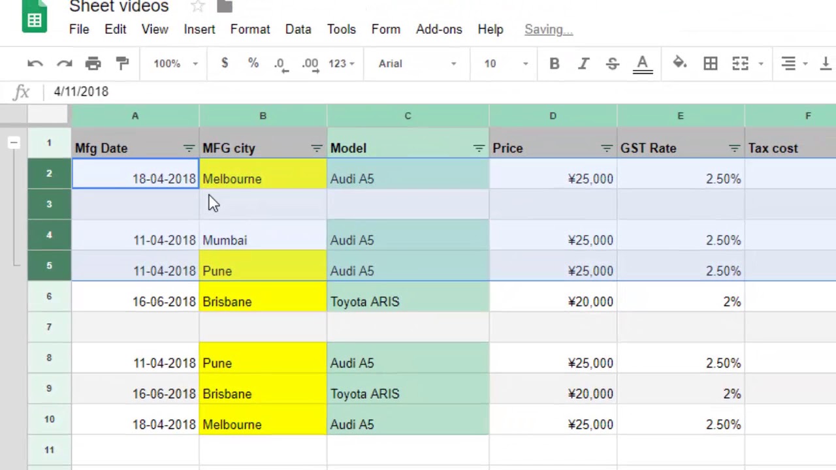This screenshot has width=836, height=470.
Task: Open the borders tool
Action: click(711, 63)
